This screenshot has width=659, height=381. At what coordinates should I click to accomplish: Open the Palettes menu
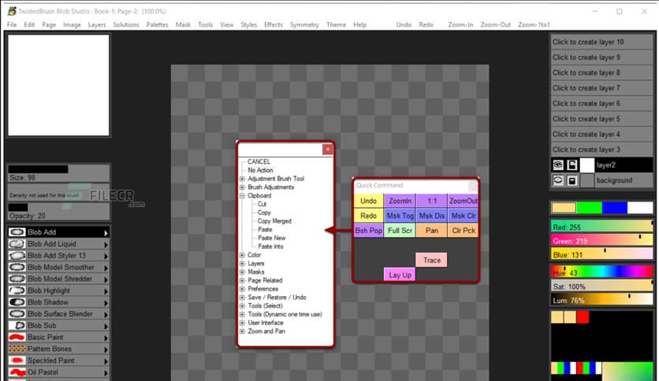point(157,24)
